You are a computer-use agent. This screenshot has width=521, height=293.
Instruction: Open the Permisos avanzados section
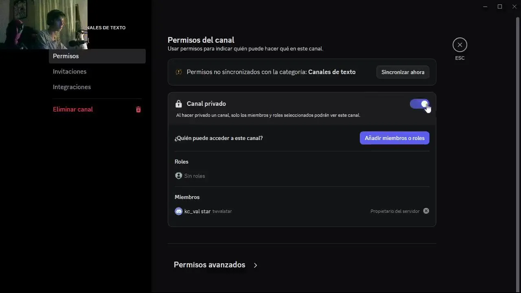click(x=209, y=265)
